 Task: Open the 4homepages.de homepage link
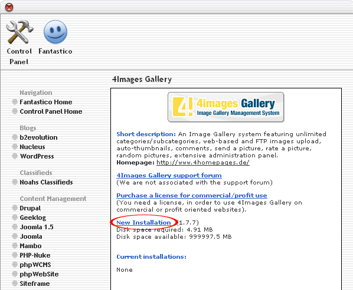[203, 162]
